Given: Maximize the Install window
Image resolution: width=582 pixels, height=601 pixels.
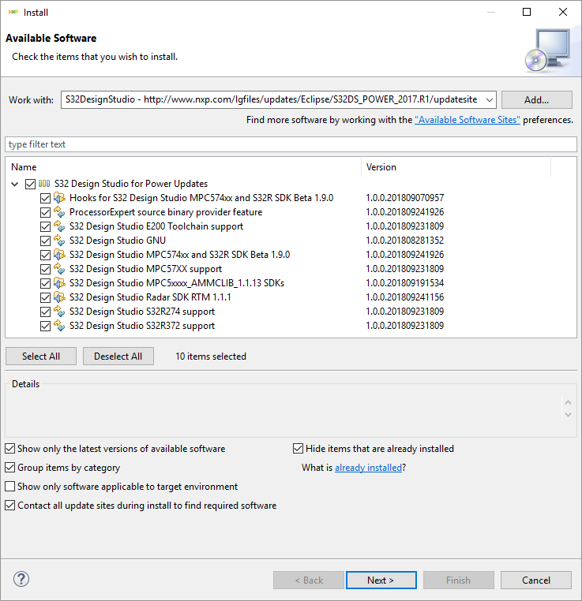Looking at the screenshot, I should [x=527, y=13].
